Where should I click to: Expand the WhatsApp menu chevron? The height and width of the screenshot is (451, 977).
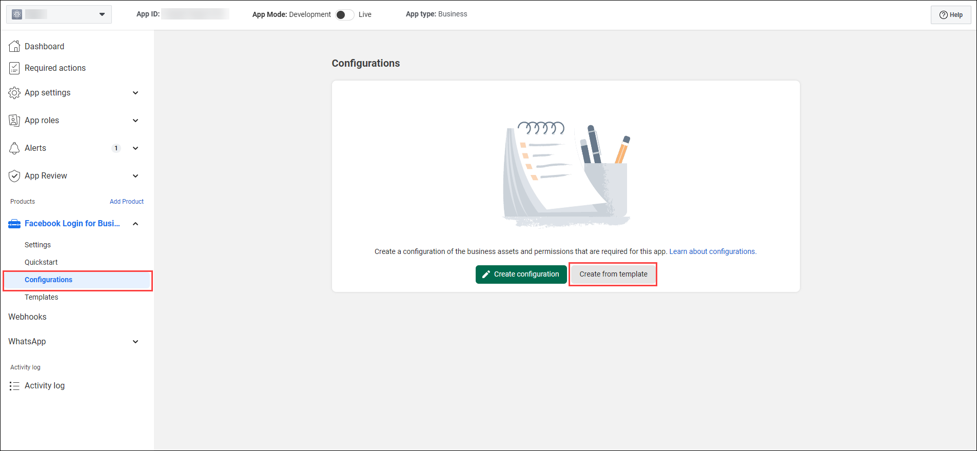coord(135,342)
